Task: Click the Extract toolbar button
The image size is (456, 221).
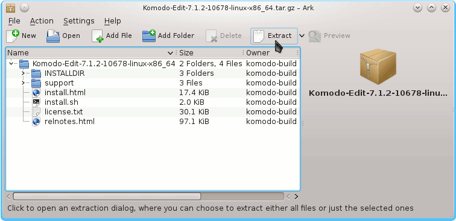Action: pos(274,36)
